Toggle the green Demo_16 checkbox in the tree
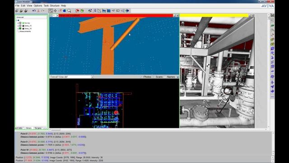Screen dimensions: 289x163 click(20, 29)
